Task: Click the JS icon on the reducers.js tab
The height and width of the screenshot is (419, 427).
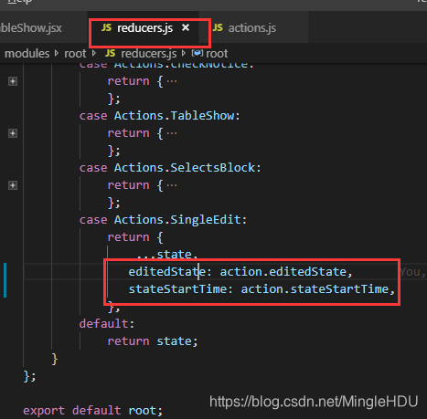Action: 106,27
